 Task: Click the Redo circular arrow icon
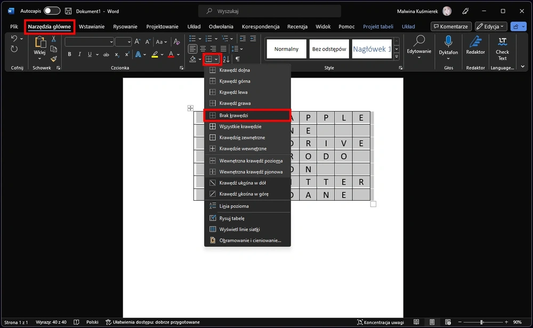click(14, 49)
